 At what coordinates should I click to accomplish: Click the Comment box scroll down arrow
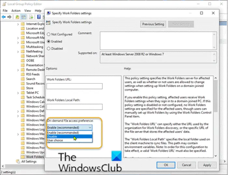[214, 47]
